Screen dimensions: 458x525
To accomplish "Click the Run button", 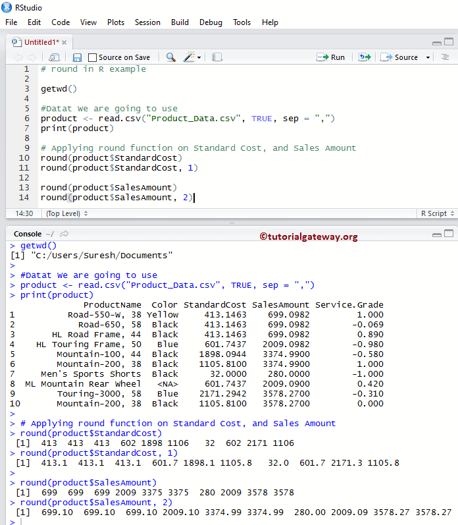I will 330,57.
